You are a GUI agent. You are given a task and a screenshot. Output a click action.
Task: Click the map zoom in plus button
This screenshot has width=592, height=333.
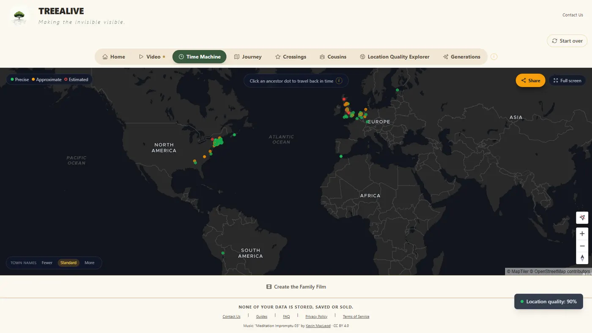582,234
